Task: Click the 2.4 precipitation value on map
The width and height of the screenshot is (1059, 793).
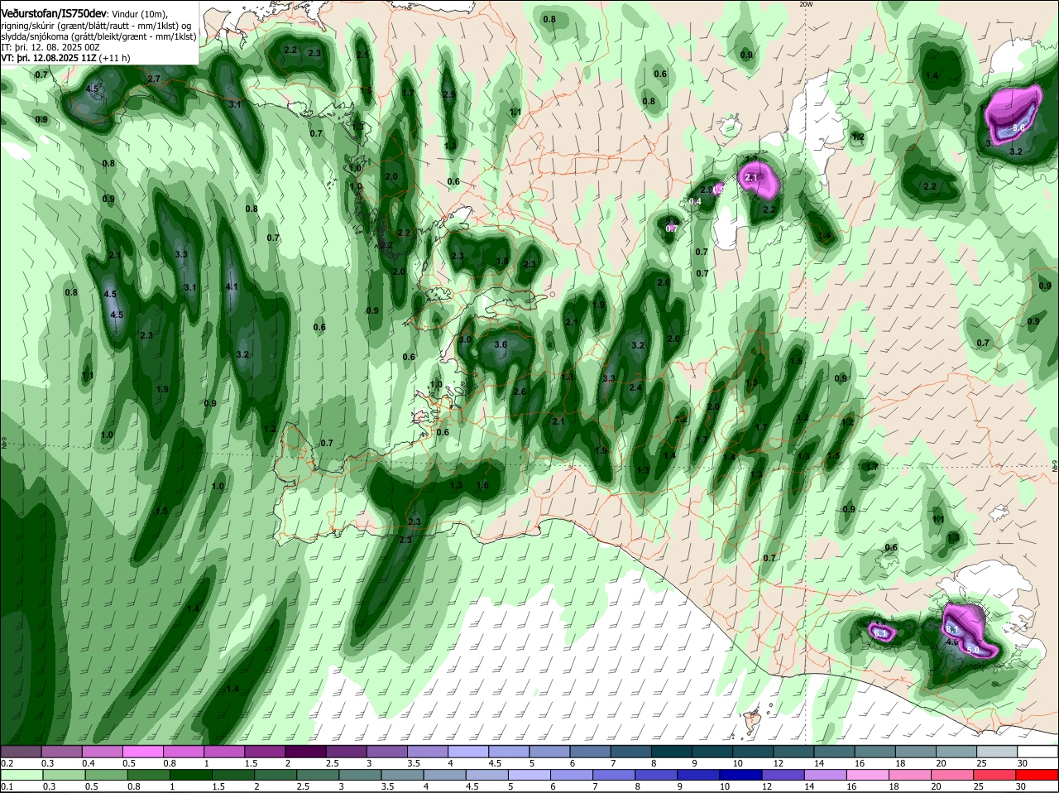Action: [x=635, y=387]
